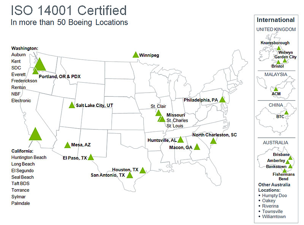The width and height of the screenshot is (304, 225).
Task: Click the 'International' panel heading
Action: coord(276,20)
